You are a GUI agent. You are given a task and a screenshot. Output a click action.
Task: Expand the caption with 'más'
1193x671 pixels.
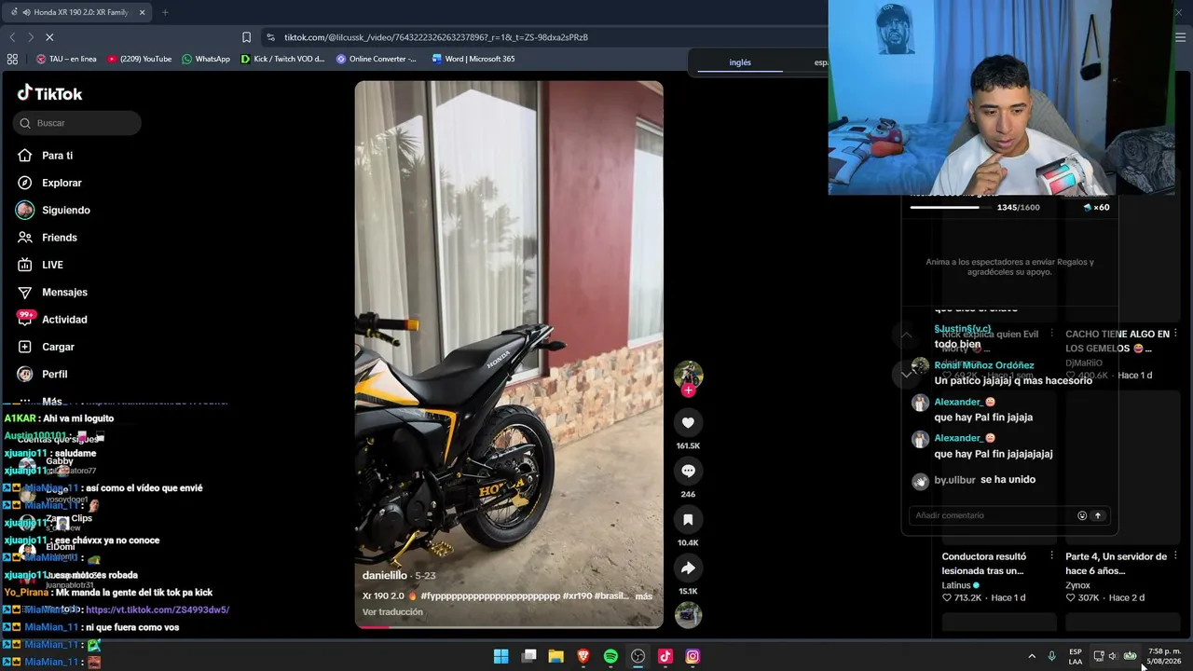(x=644, y=596)
